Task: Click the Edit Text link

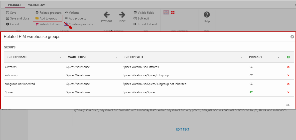Action: point(183,130)
